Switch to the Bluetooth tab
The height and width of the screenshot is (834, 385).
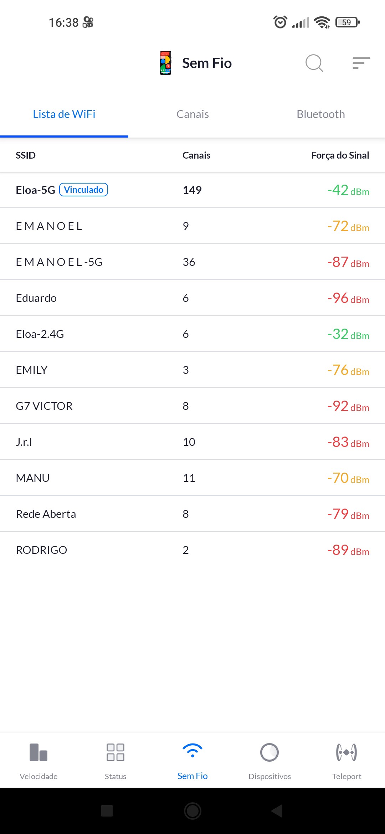click(321, 114)
